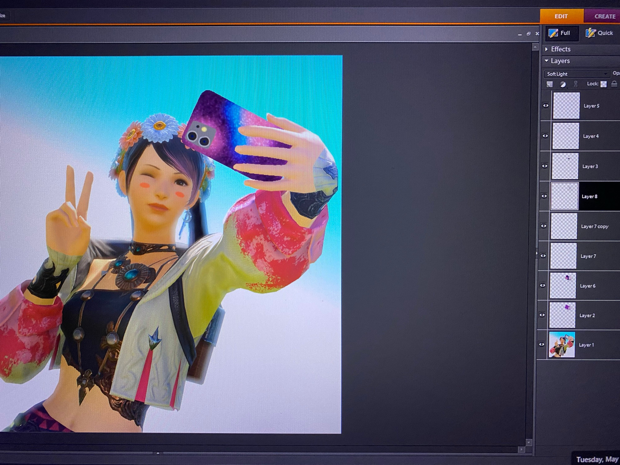This screenshot has height=465, width=620.
Task: Open the adjustment layer icon
Action: point(563,84)
